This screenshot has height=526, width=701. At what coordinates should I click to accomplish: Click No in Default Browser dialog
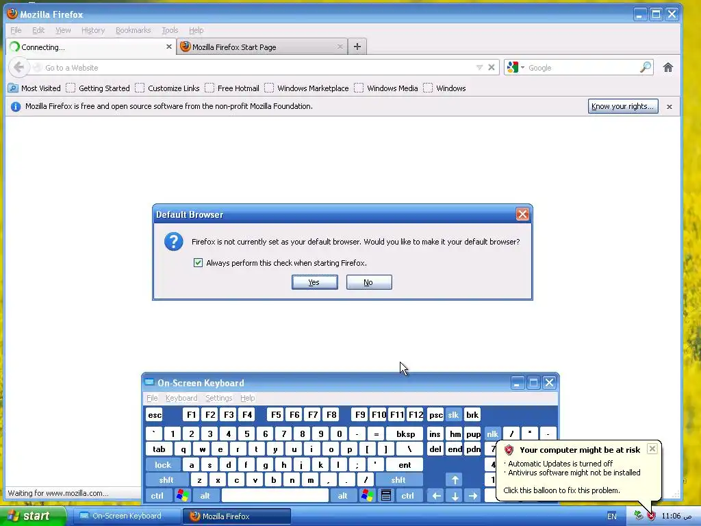pyautogui.click(x=369, y=282)
